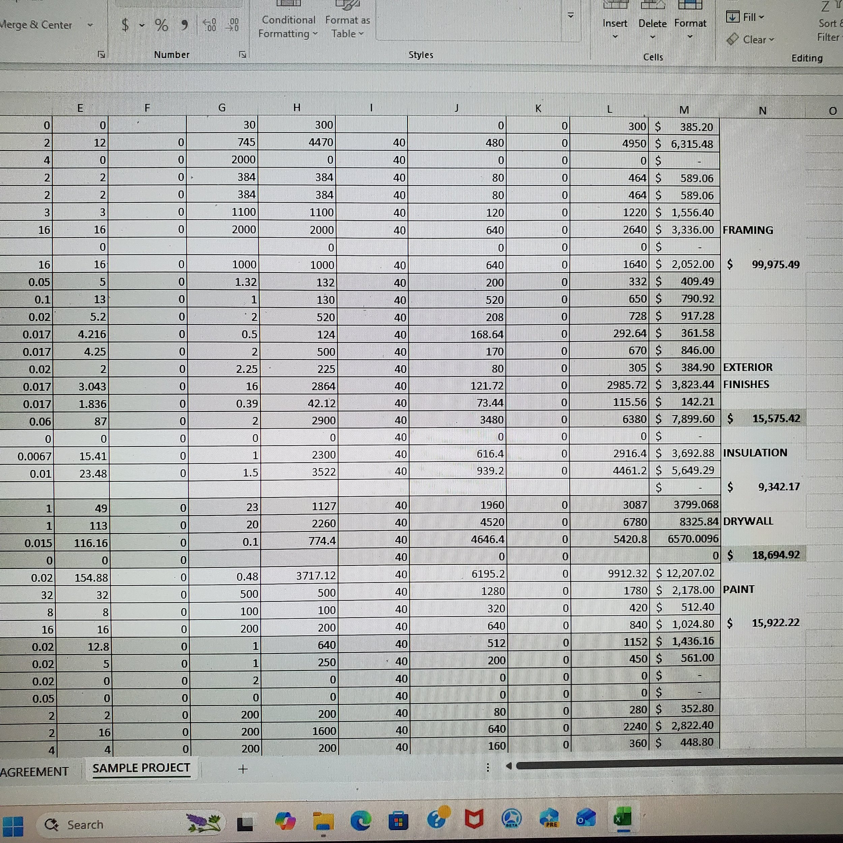Select column G header
The width and height of the screenshot is (843, 843).
tap(222, 107)
